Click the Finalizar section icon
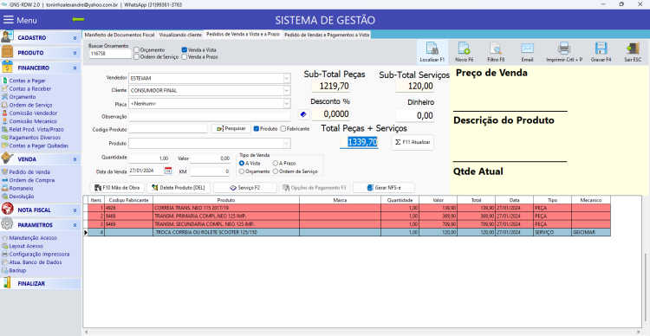The width and height of the screenshot is (650, 336). 7,283
